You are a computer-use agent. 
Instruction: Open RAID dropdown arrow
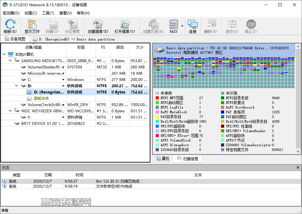182,26
